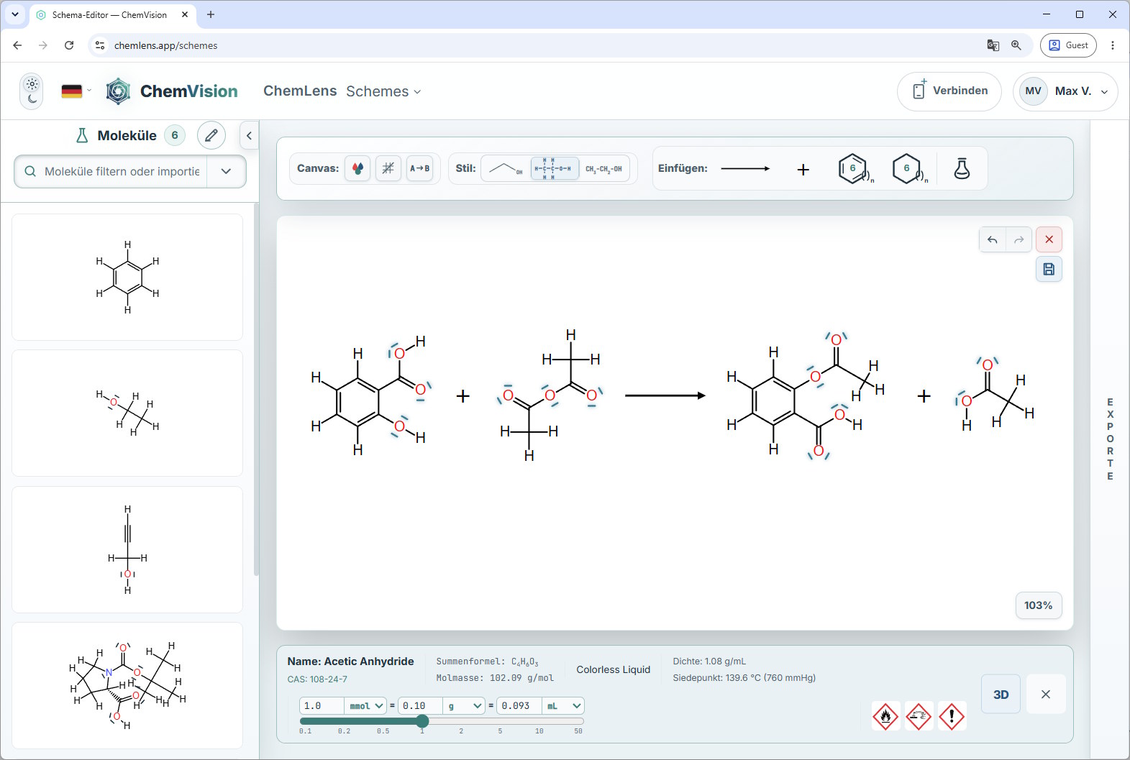The width and height of the screenshot is (1130, 760).
Task: Select salicylic acid structure on canvas
Action: click(371, 395)
